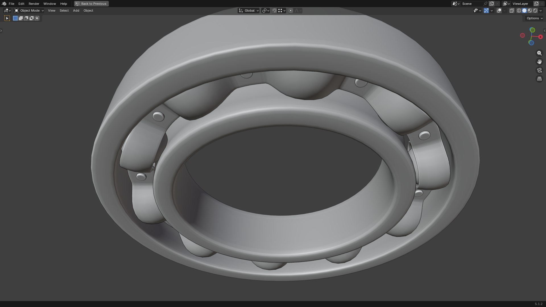Switch perspective/orthographic projection grid icon
Image resolution: width=546 pixels, height=307 pixels.
click(539, 79)
